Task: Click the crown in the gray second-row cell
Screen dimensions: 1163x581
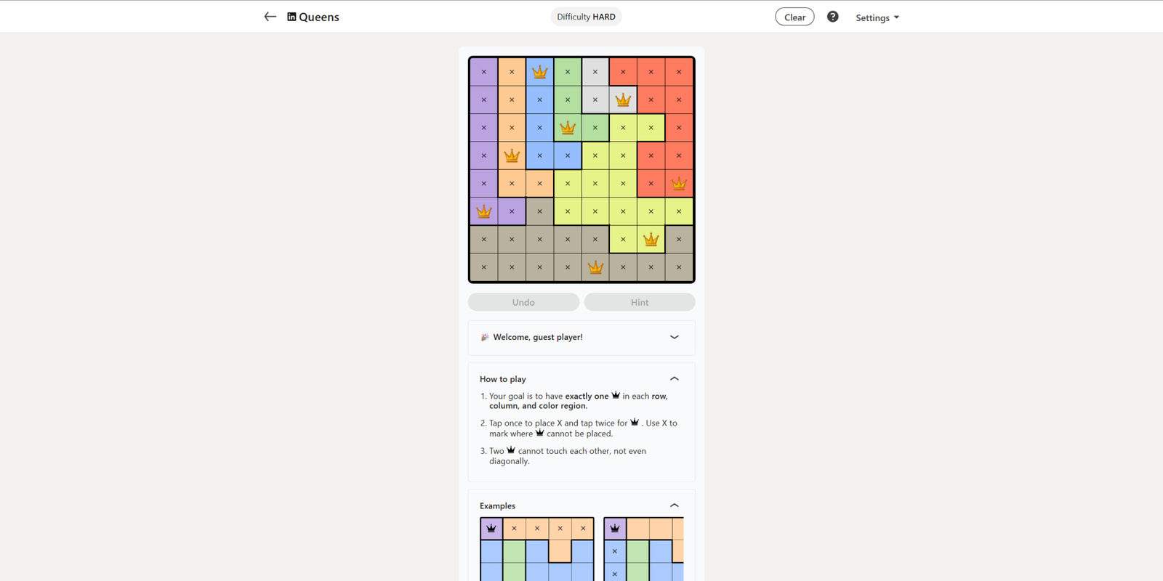Action: tap(623, 100)
